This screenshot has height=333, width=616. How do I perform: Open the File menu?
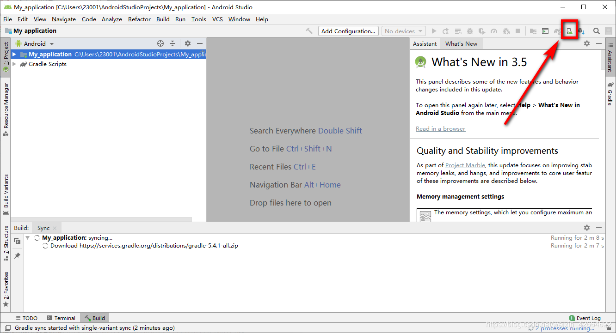(7, 19)
